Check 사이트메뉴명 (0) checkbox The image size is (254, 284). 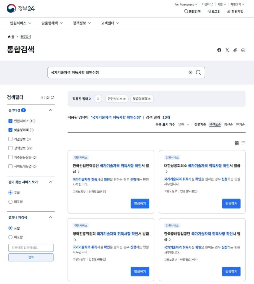(11, 166)
